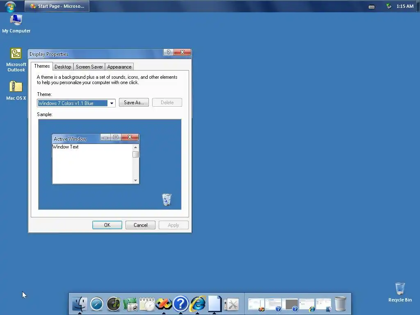This screenshot has height=315, width=420.
Task: Click the Apply button
Action: [x=173, y=225]
